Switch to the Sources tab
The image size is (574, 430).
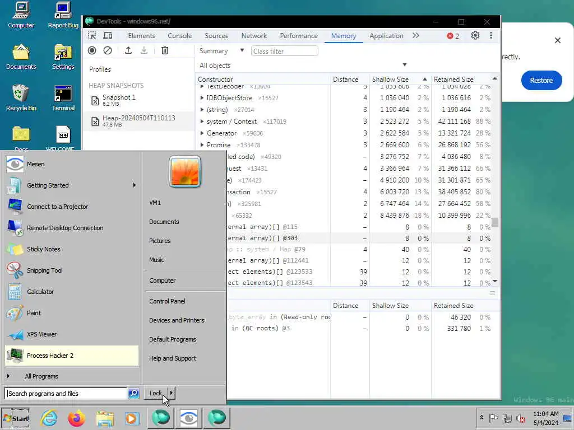(x=216, y=35)
